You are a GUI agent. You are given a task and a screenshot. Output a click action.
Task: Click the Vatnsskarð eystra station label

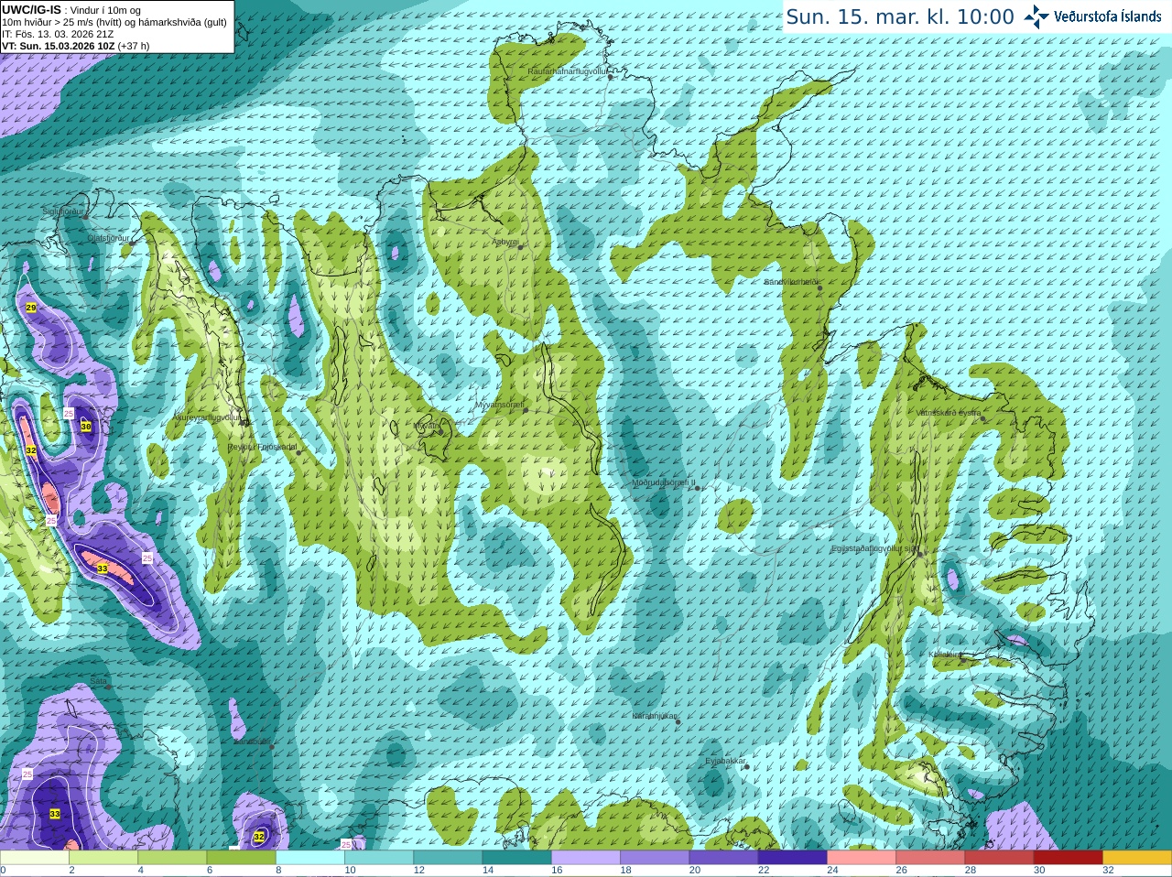click(950, 413)
